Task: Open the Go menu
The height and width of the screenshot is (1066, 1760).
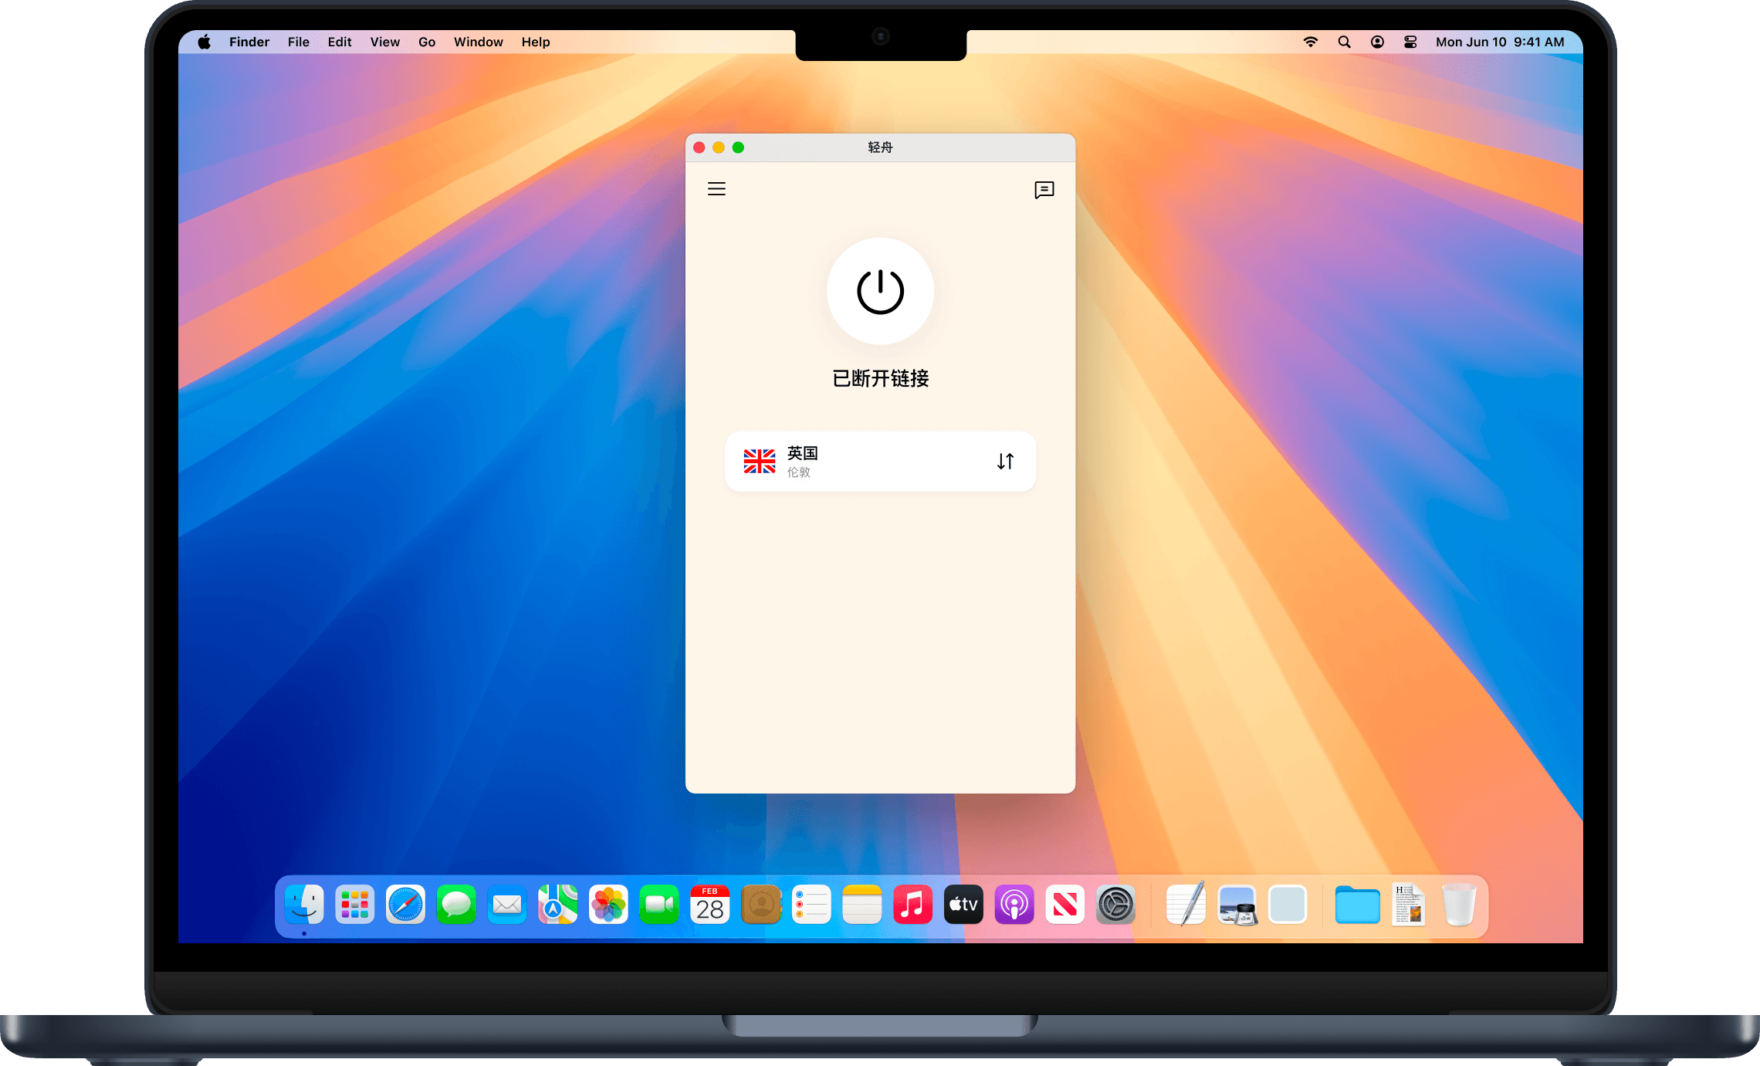Action: [426, 42]
